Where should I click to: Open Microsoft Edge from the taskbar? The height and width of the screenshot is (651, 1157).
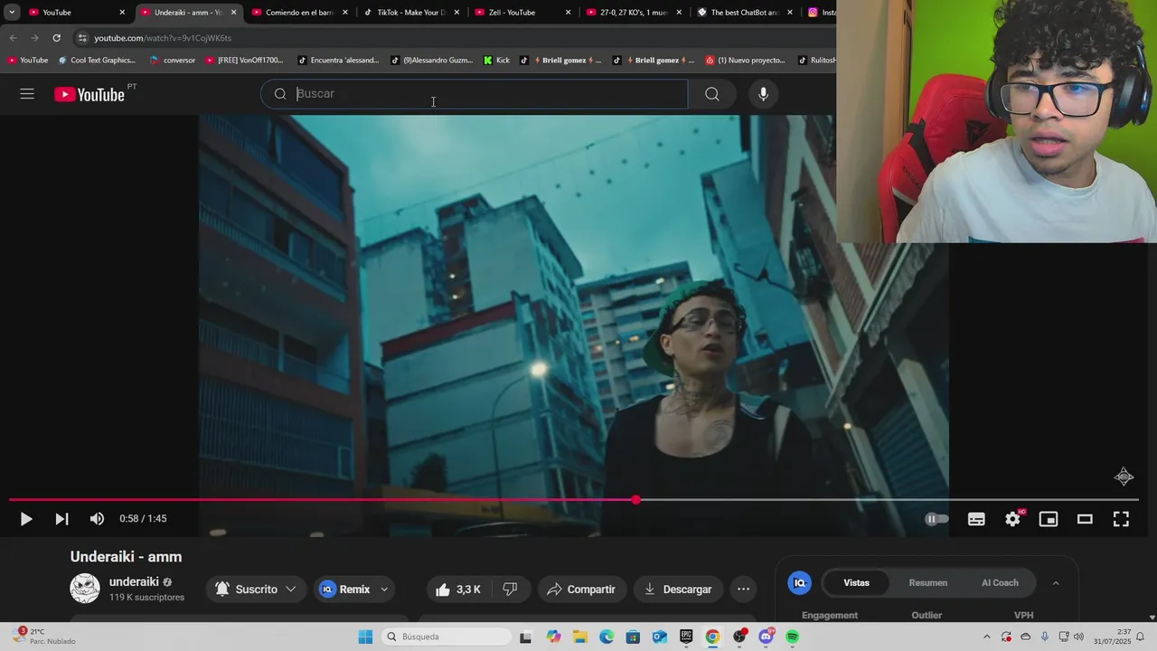click(x=607, y=637)
